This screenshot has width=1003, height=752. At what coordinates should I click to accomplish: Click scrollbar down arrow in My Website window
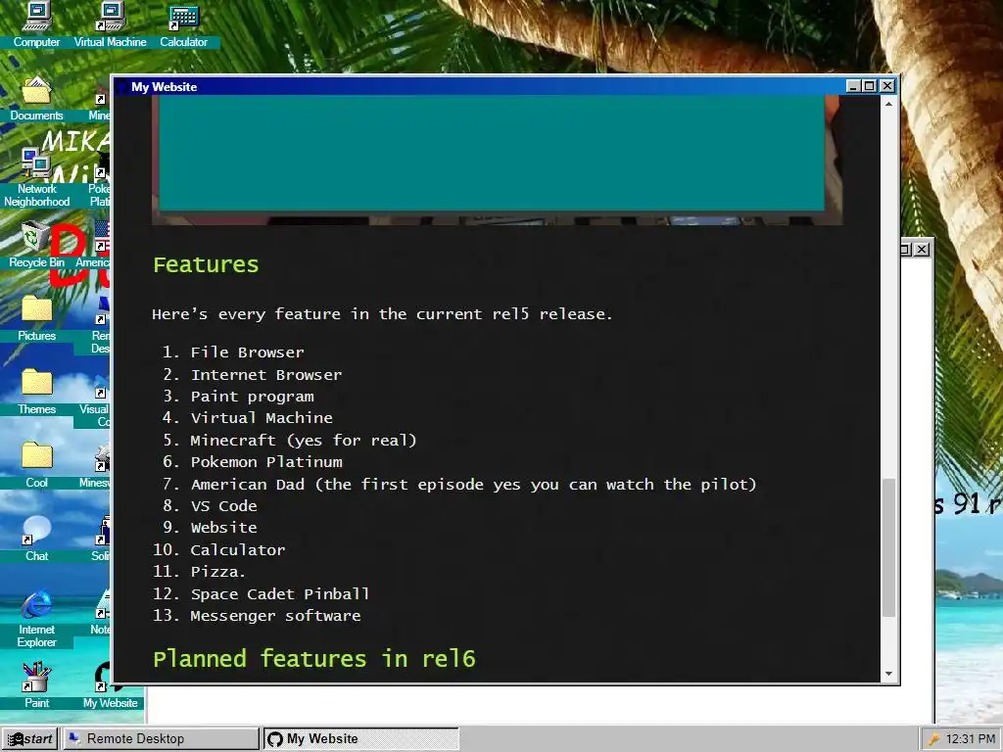coord(888,674)
